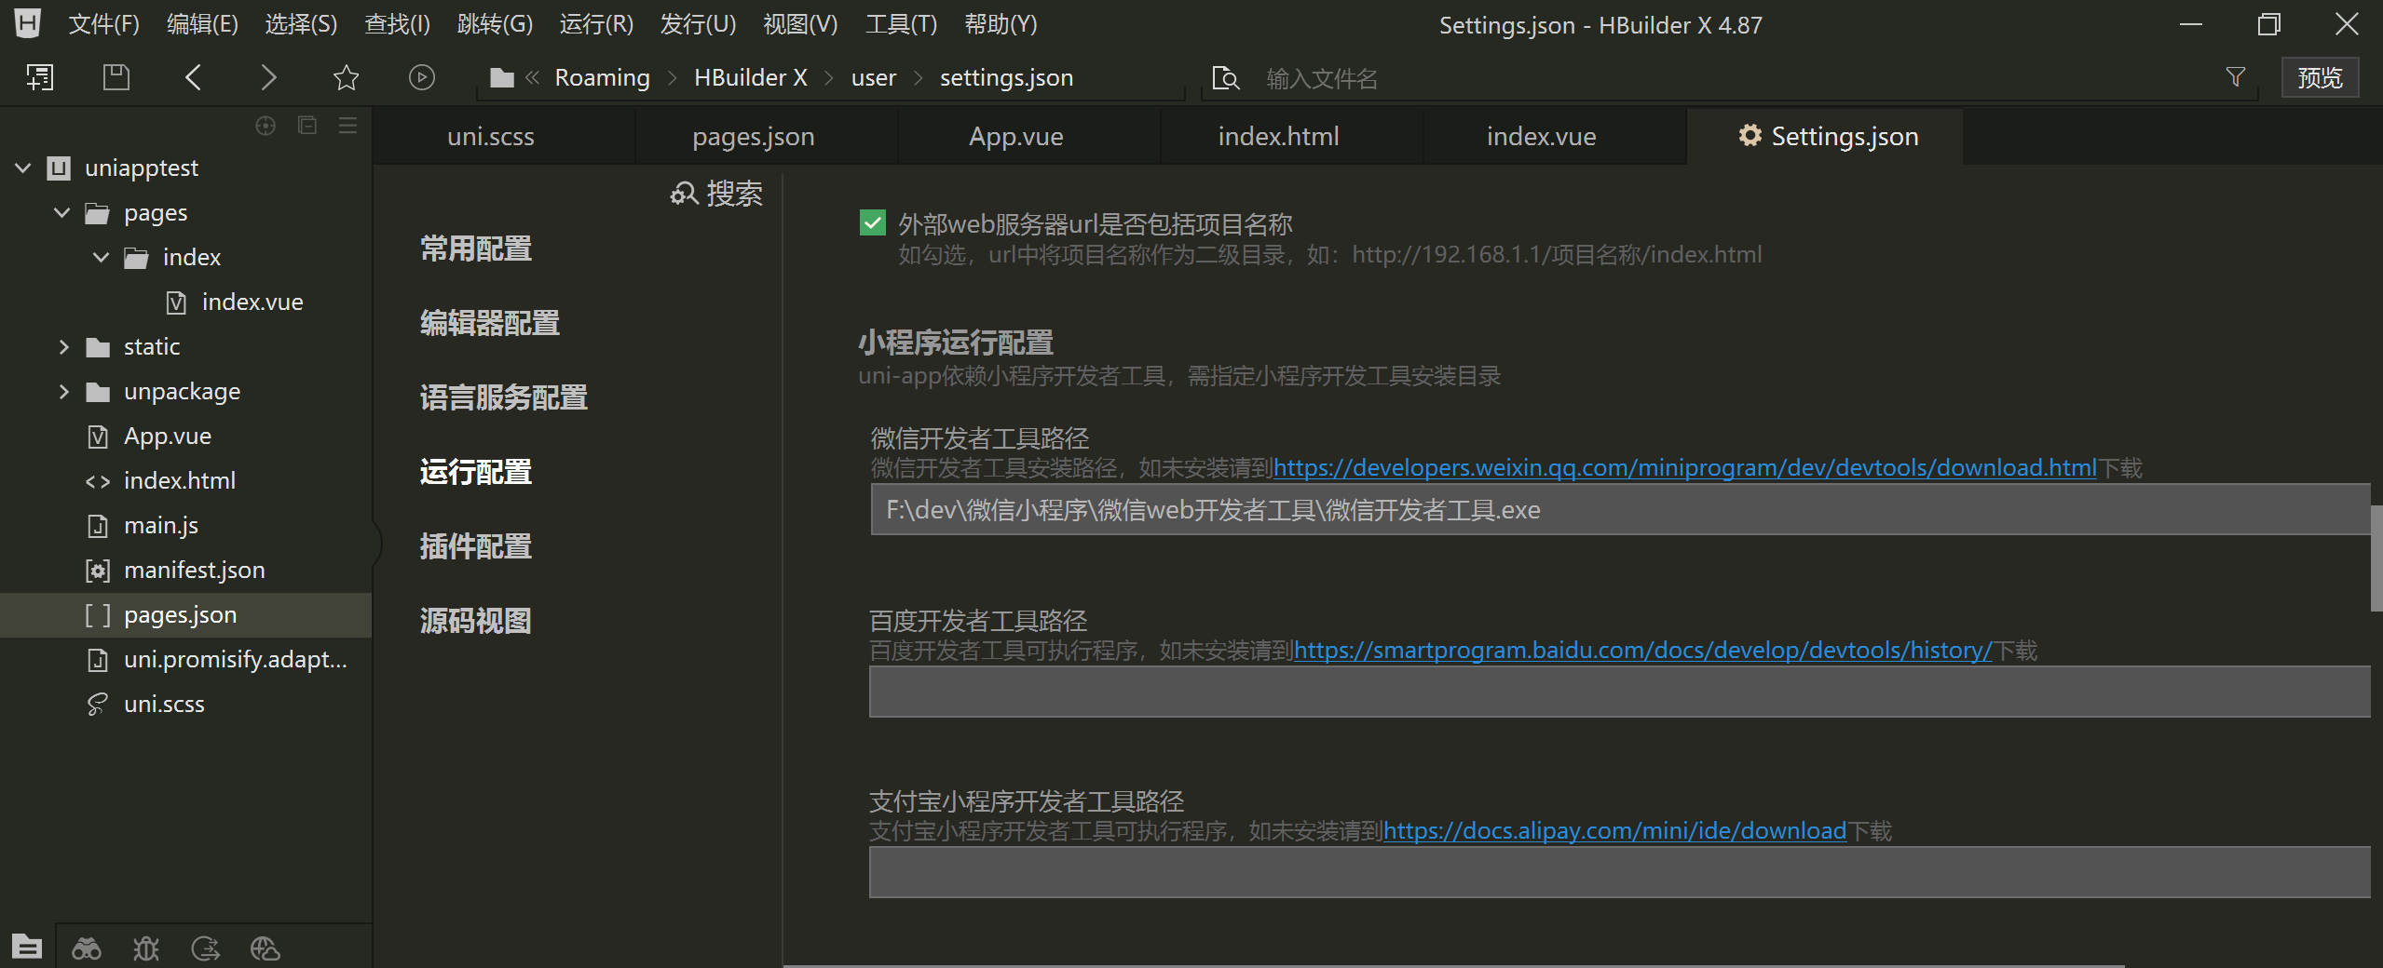The height and width of the screenshot is (968, 2383).
Task: Run the project with the play icon
Action: coord(421,77)
